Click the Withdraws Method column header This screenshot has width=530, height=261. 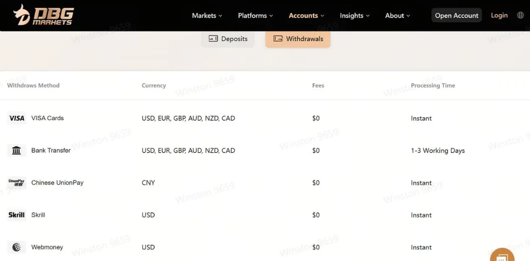[x=33, y=86]
